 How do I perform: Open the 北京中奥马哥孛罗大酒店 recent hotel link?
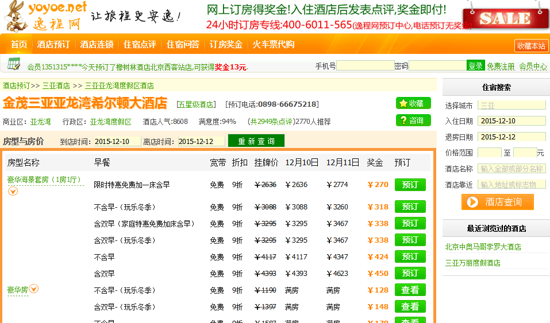click(483, 247)
